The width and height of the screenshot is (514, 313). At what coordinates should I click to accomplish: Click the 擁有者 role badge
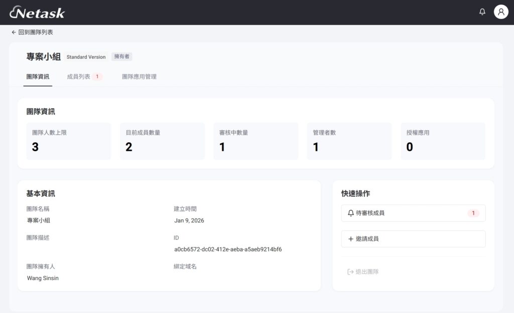(121, 57)
